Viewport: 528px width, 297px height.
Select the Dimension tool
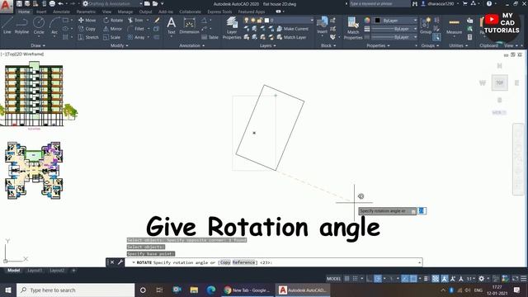coord(189,26)
